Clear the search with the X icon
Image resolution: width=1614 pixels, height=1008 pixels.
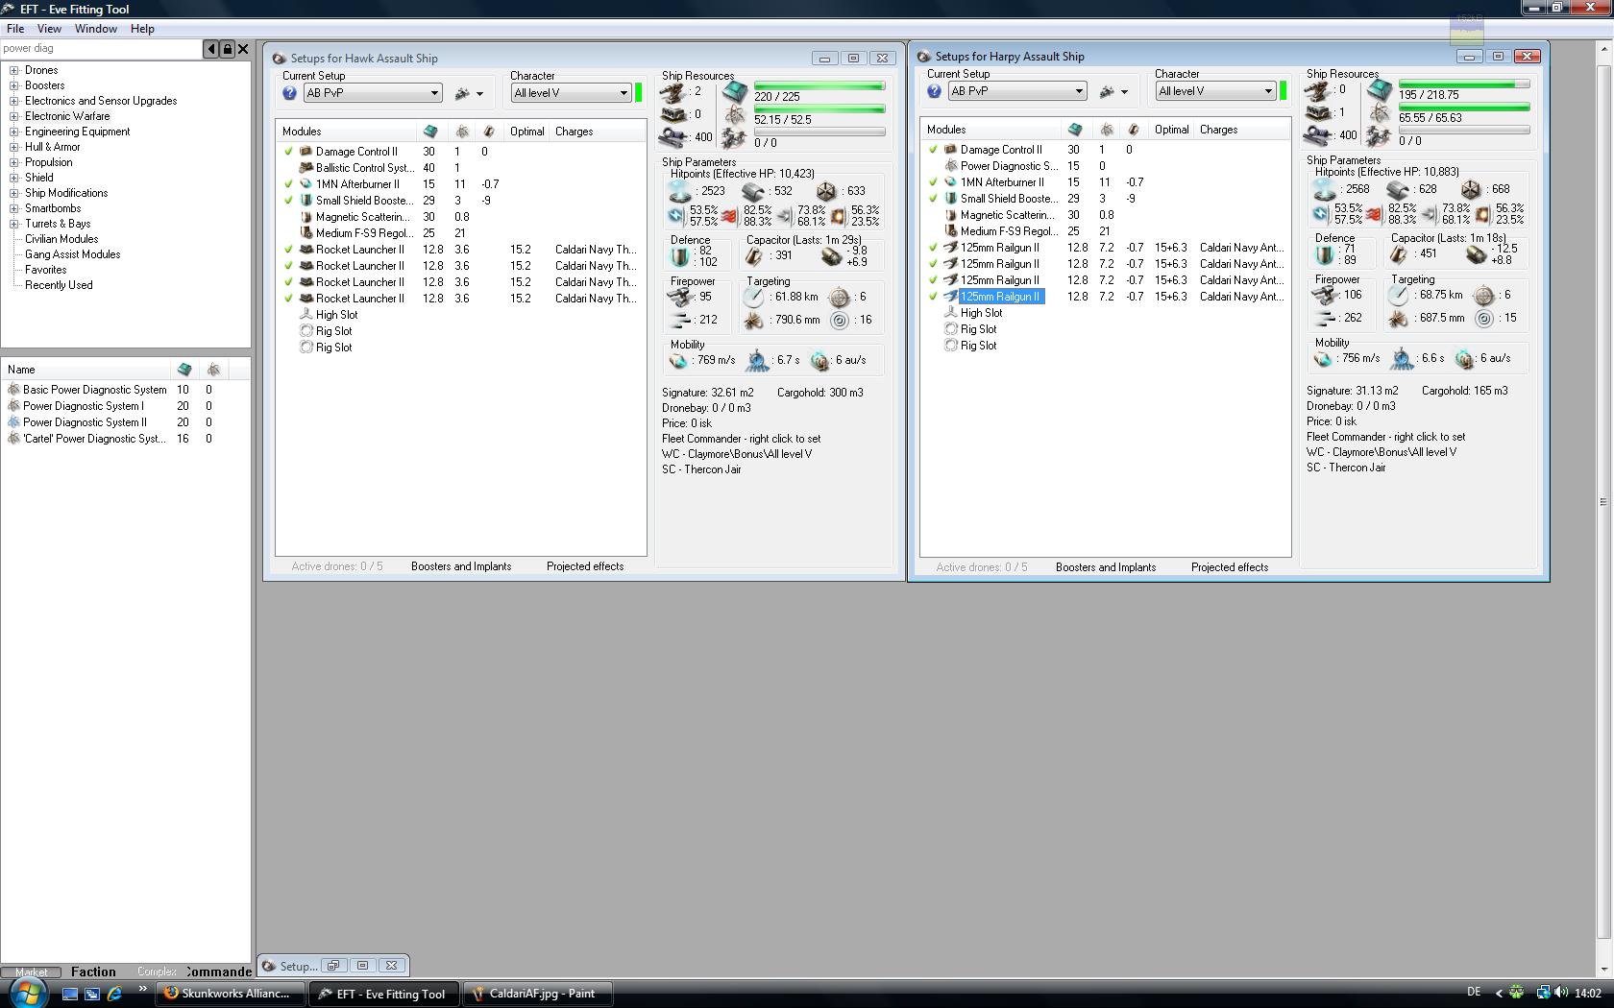click(243, 49)
